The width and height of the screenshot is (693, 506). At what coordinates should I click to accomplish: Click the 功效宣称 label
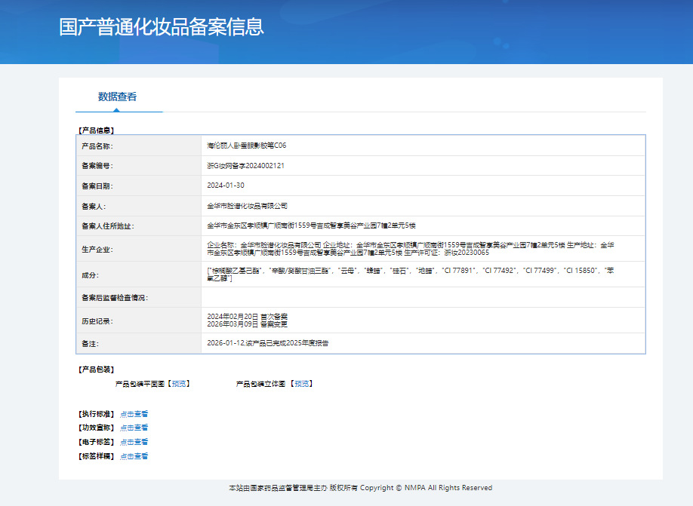97,428
